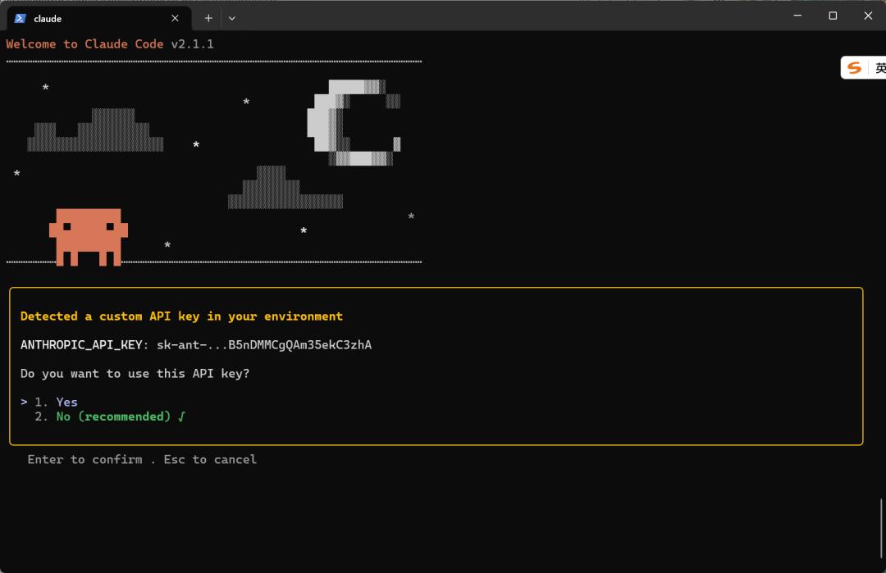
Task: Click the orange Claude pixel mascot
Action: 88,237
